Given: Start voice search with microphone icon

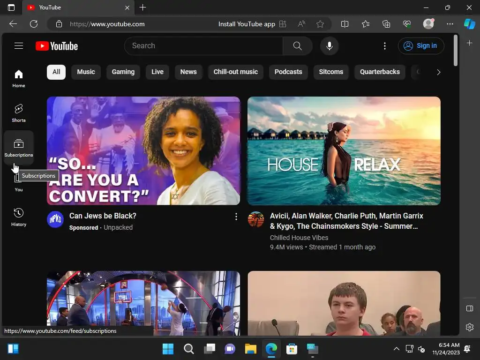Looking at the screenshot, I should 330,46.
